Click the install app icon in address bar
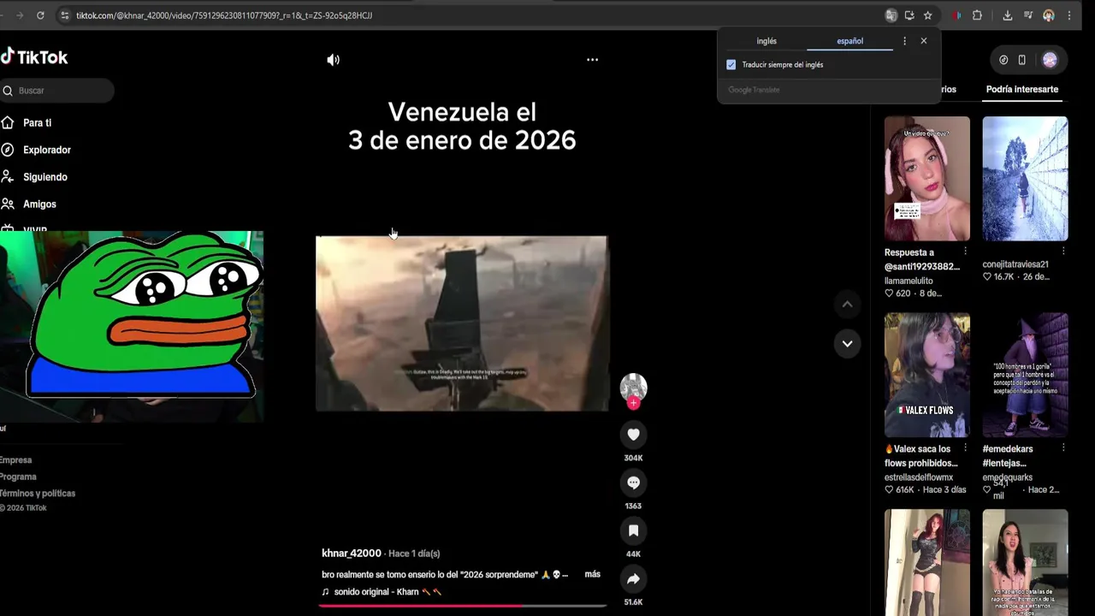Viewport: 1095px width, 616px height. [x=909, y=15]
